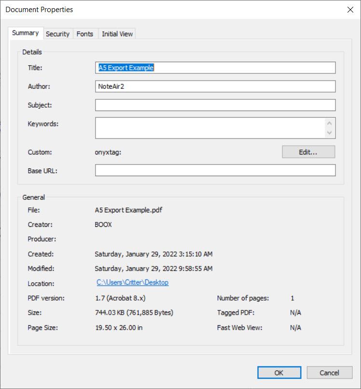The height and width of the screenshot is (389, 361).
Task: Open the Fonts tab
Action: point(84,34)
